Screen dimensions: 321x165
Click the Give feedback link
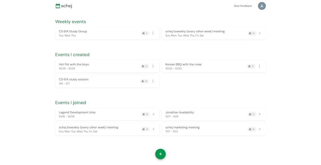243,6
